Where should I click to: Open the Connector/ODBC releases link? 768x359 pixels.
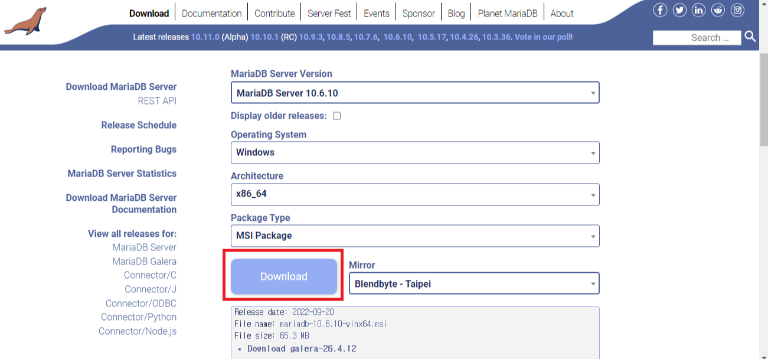[141, 303]
